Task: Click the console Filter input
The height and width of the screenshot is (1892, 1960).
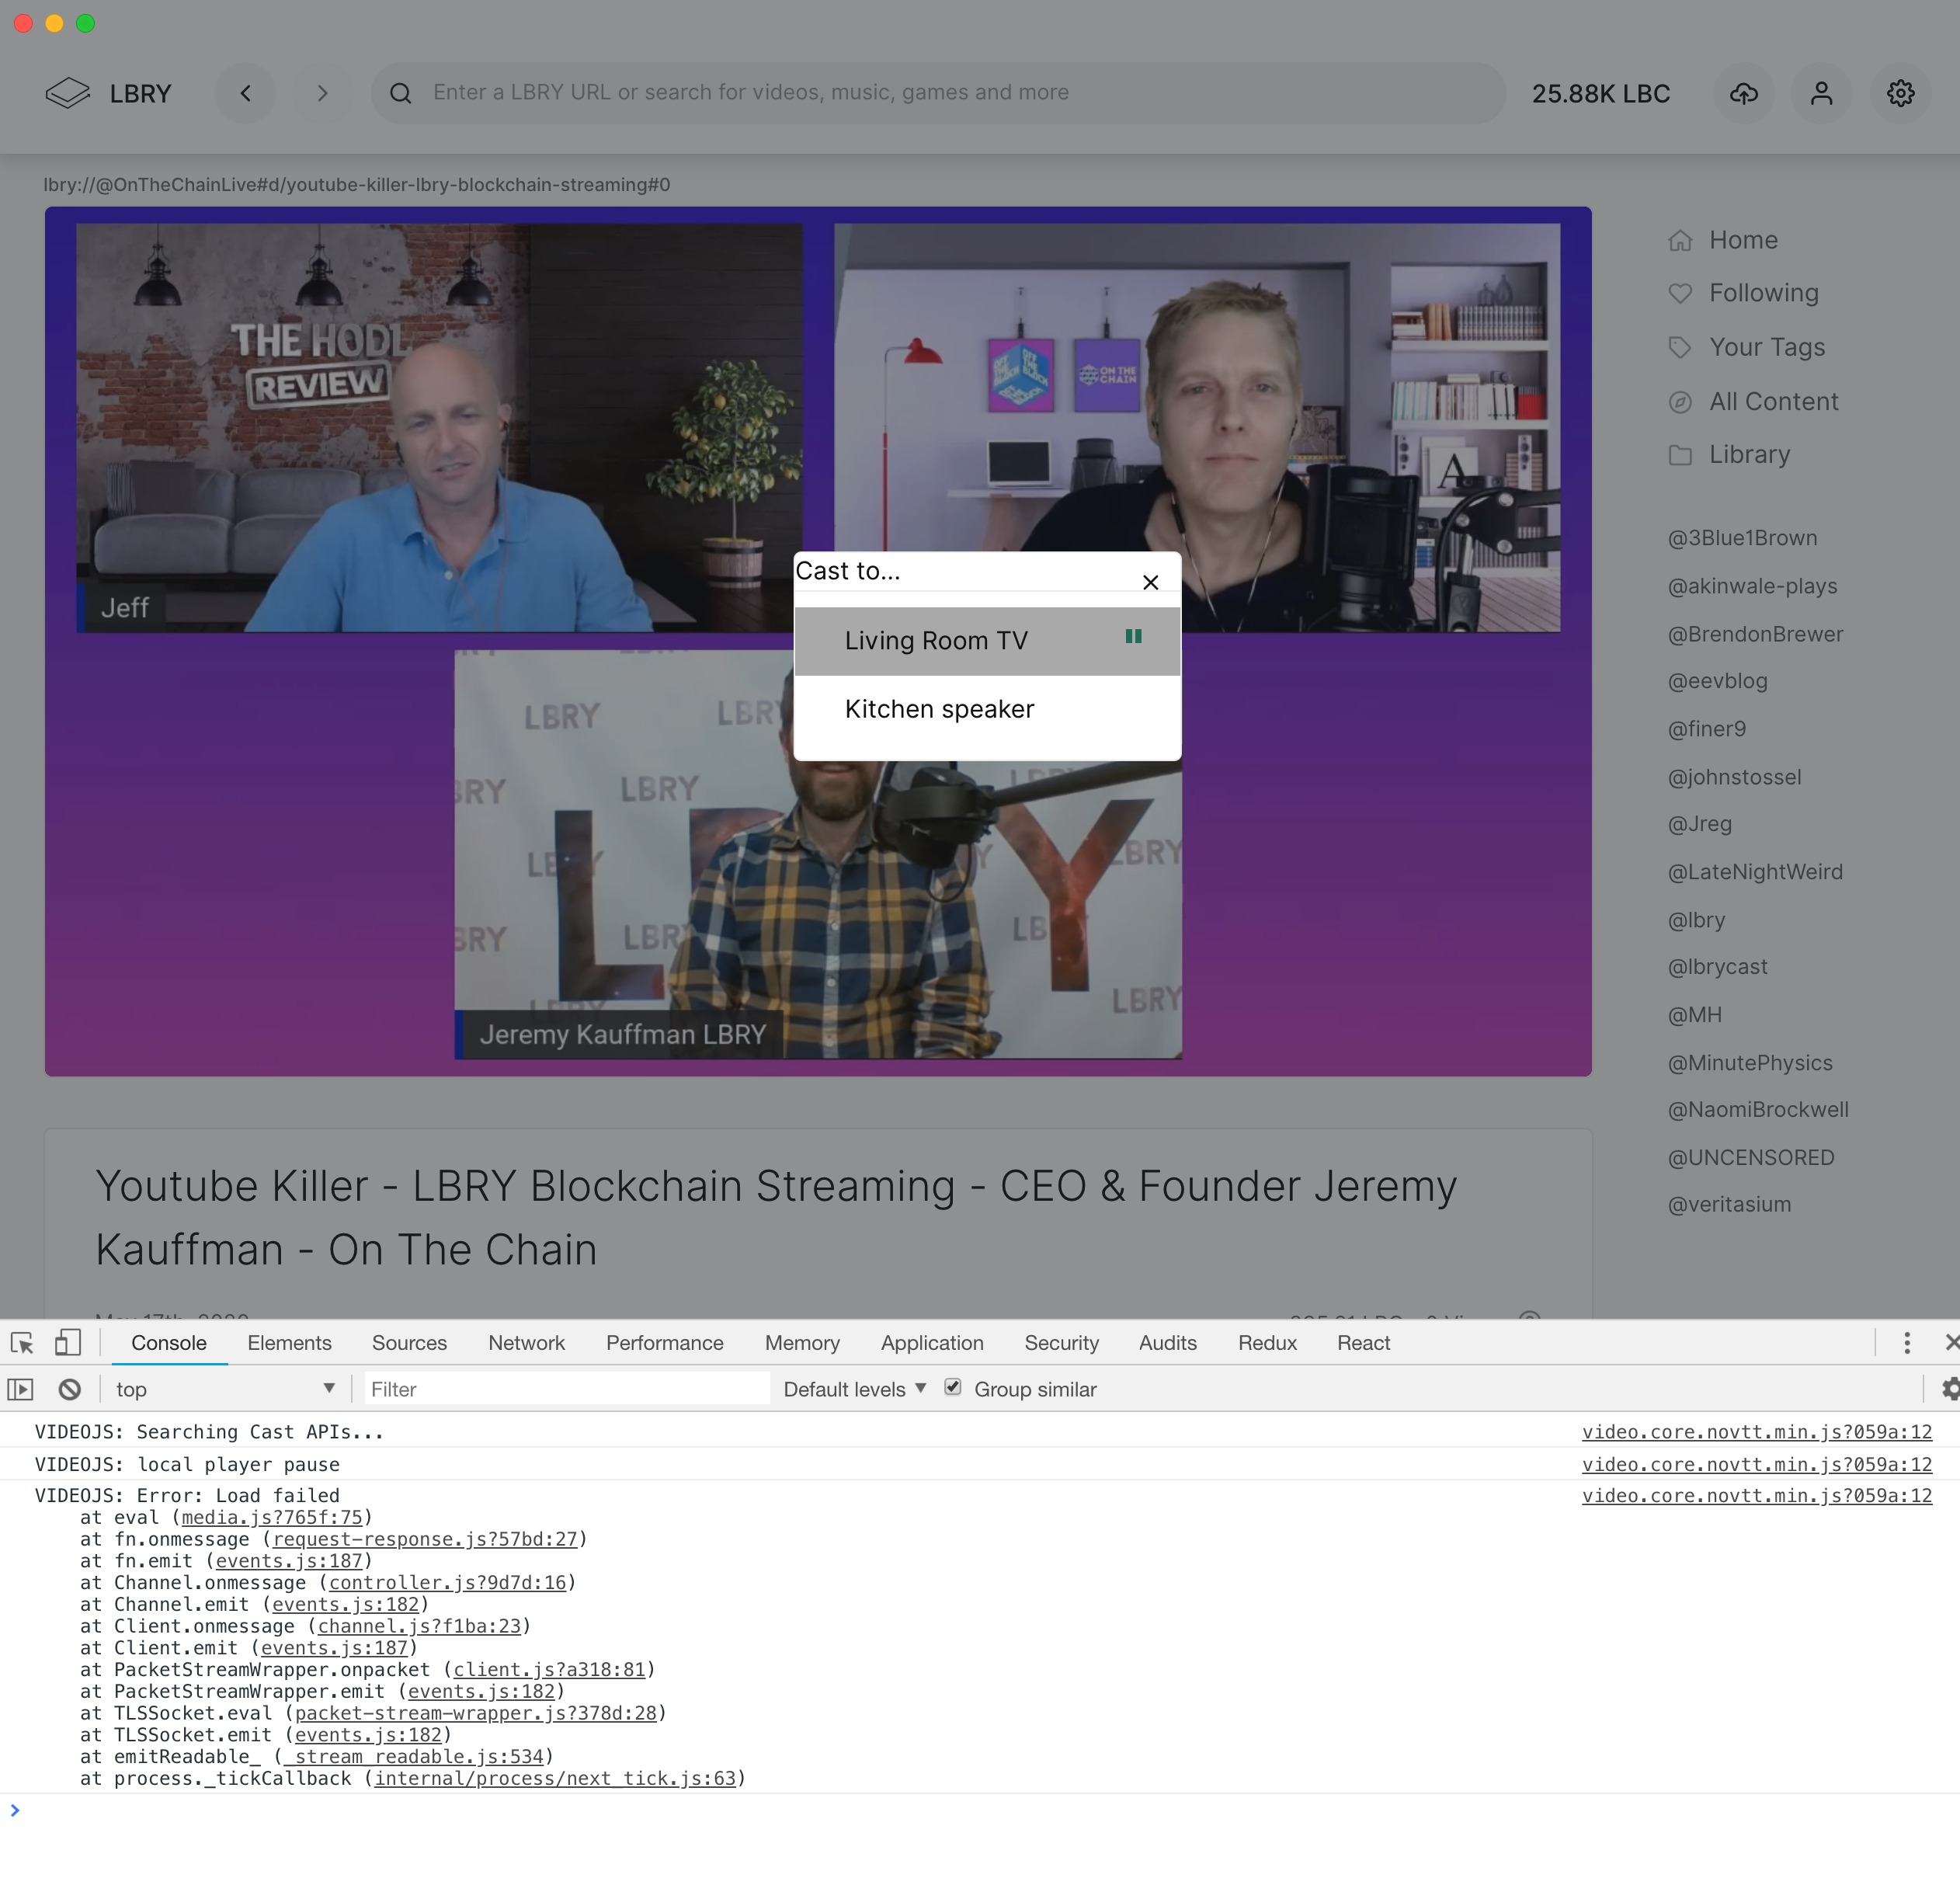Action: (x=566, y=1389)
